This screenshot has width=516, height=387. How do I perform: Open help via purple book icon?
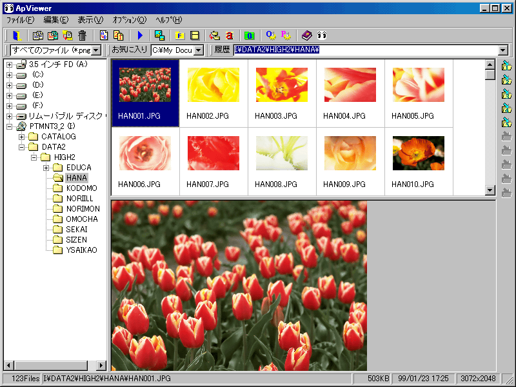[x=307, y=35]
